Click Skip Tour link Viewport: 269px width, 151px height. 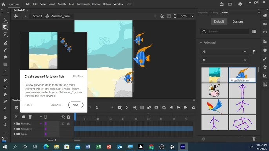[x=78, y=77]
